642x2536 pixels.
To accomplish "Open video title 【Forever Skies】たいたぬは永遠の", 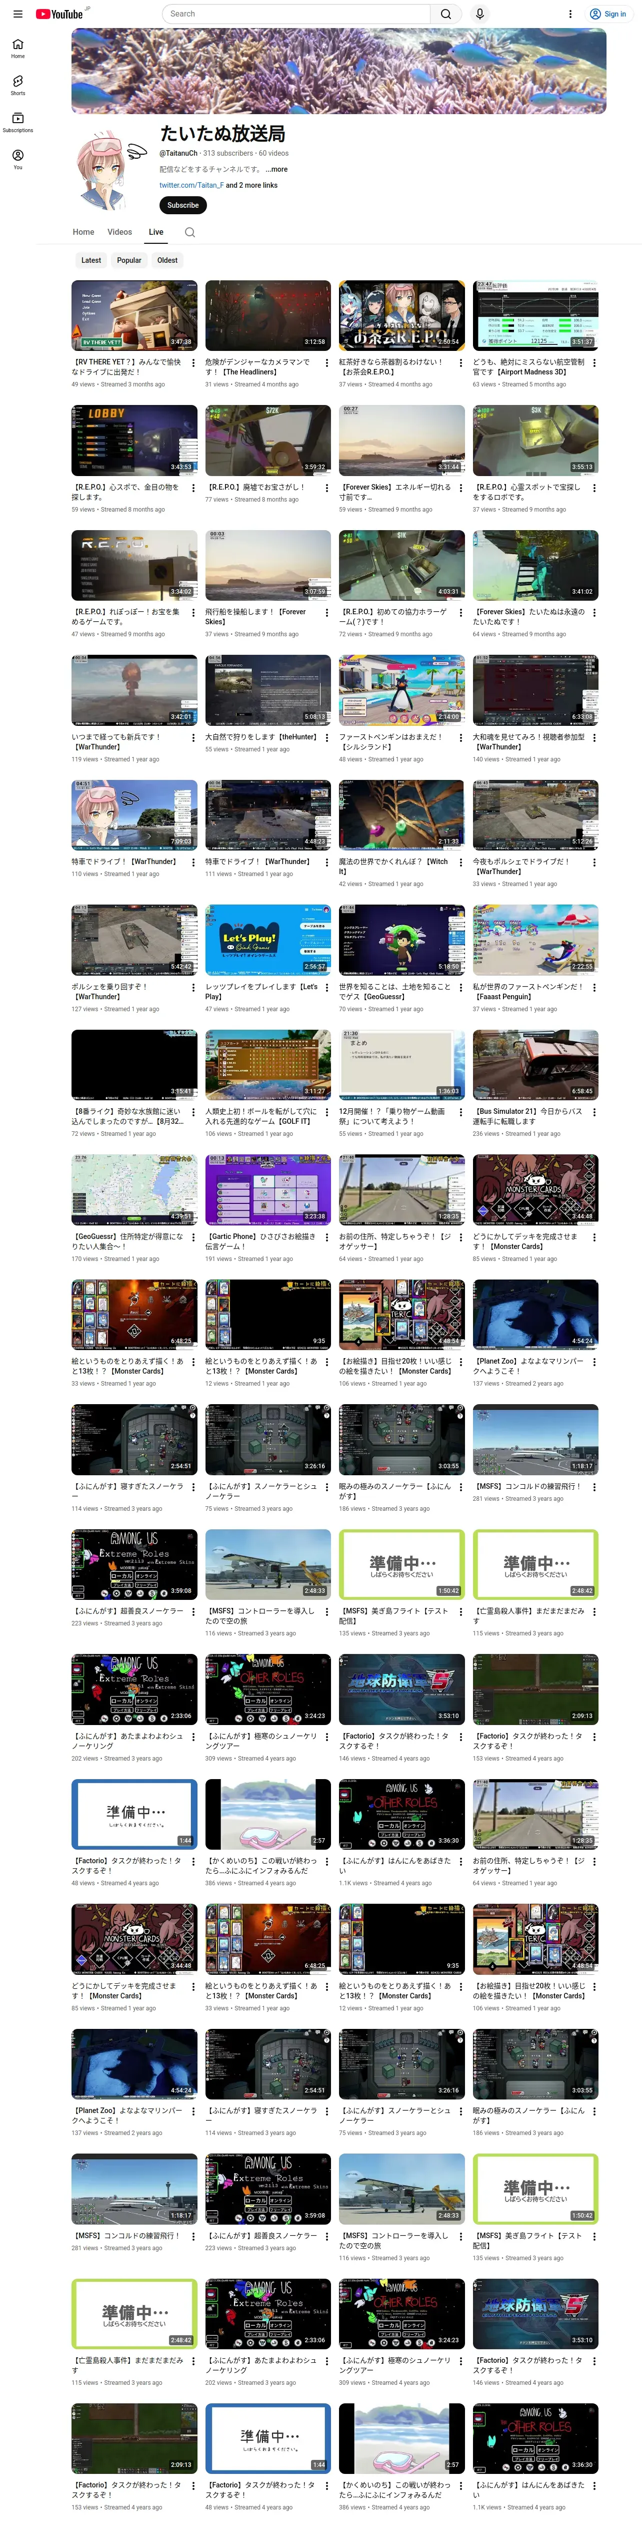I will coord(529,617).
